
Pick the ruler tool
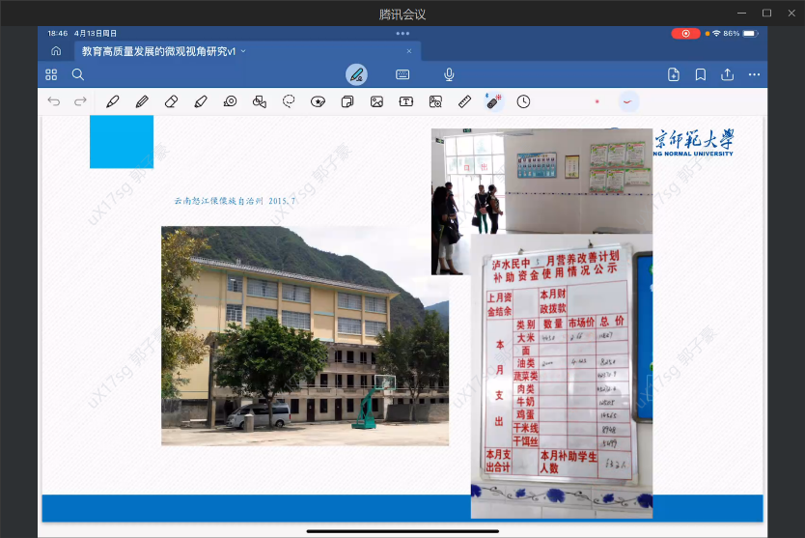tap(464, 101)
